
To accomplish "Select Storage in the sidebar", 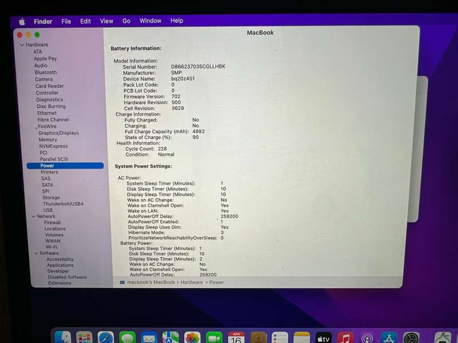I will click(x=51, y=197).
